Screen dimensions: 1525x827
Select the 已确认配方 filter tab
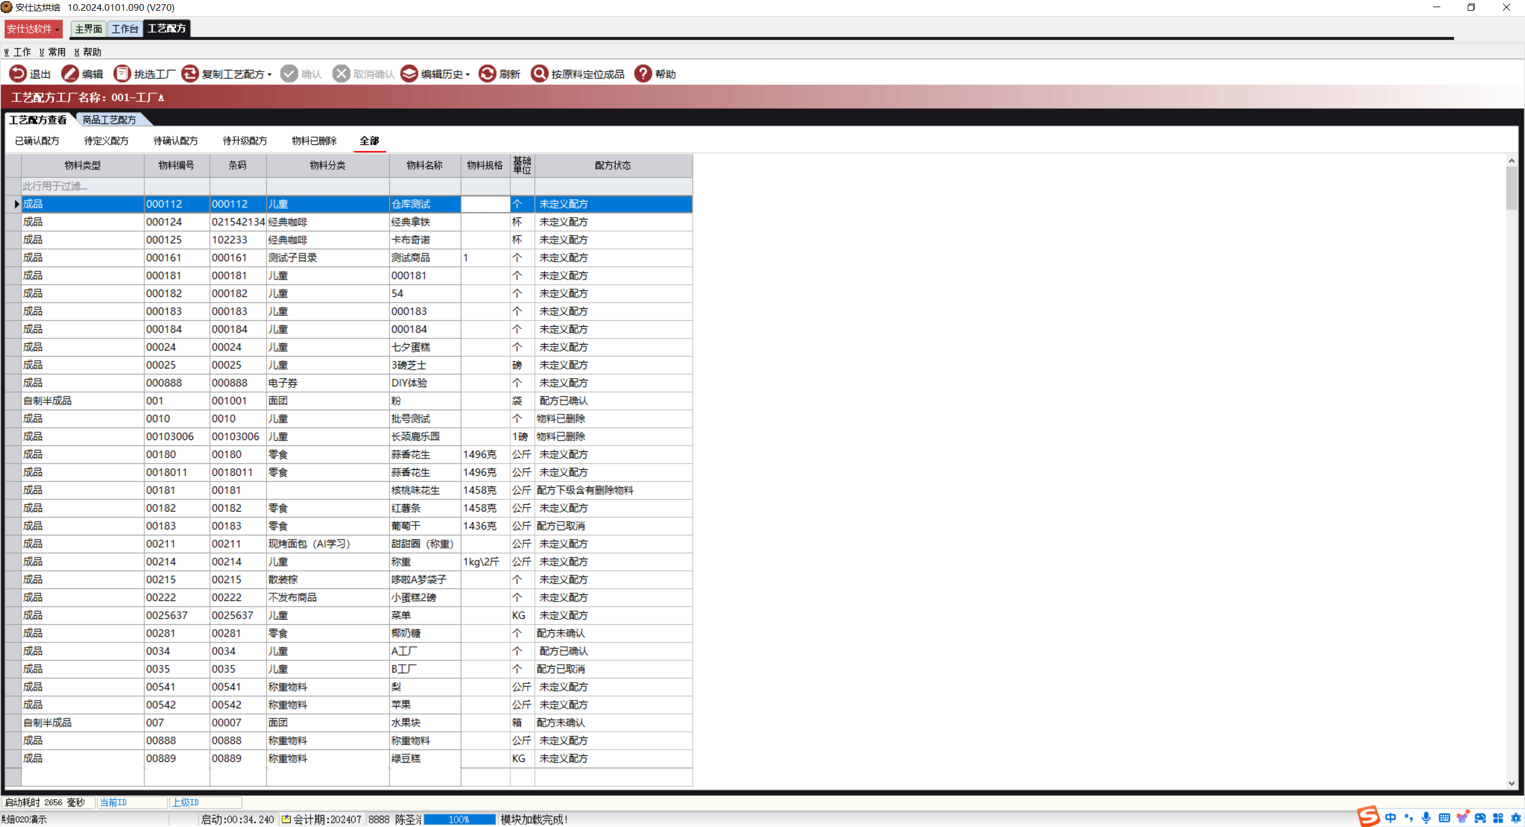[x=37, y=141]
